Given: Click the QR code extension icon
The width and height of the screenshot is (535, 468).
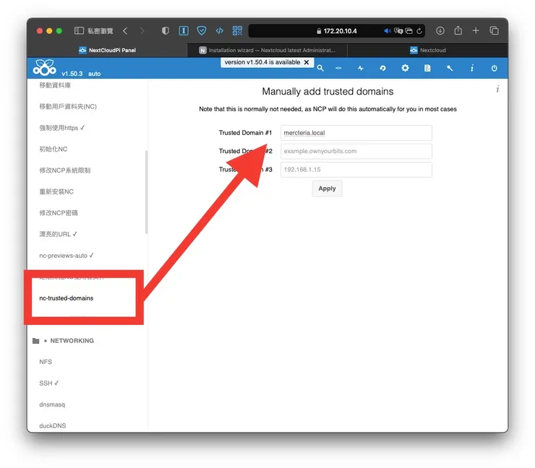Looking at the screenshot, I should pyautogui.click(x=237, y=30).
